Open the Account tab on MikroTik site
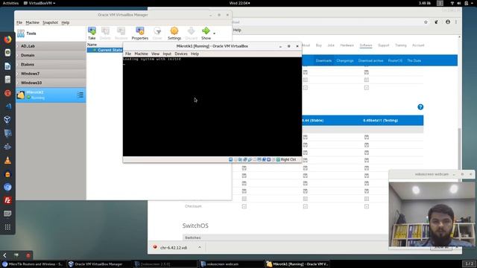The width and height of the screenshot is (477, 268). coord(418,45)
